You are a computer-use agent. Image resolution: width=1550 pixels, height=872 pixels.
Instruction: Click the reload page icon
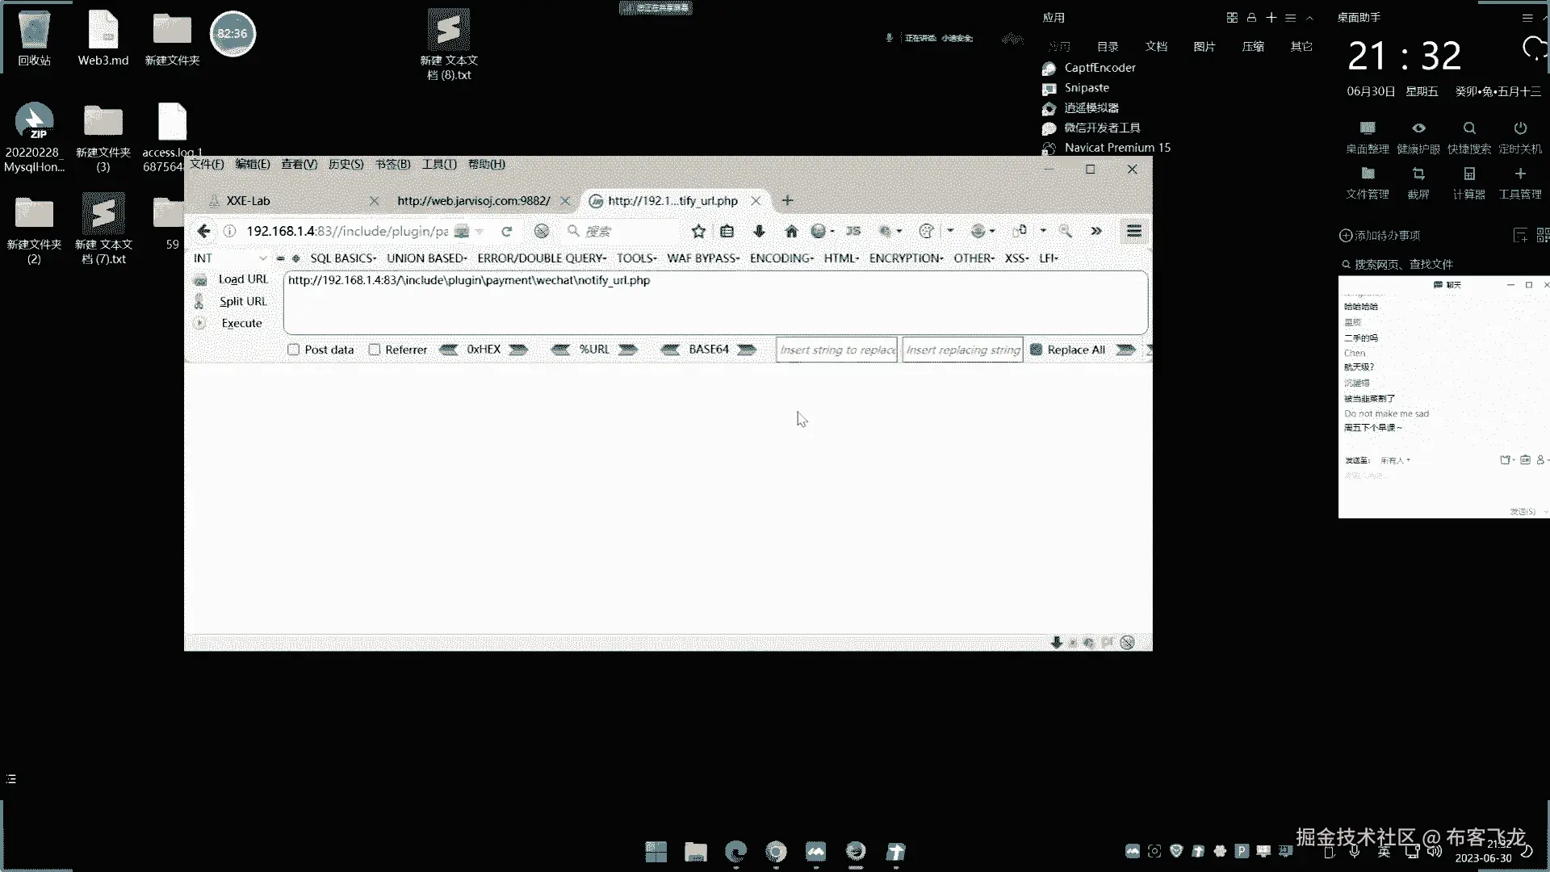pyautogui.click(x=507, y=231)
